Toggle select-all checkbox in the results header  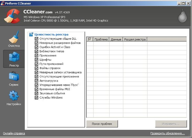click(90, 39)
